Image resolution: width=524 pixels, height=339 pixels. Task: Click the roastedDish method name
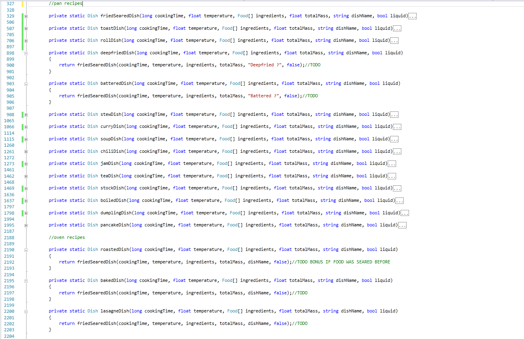(115, 249)
